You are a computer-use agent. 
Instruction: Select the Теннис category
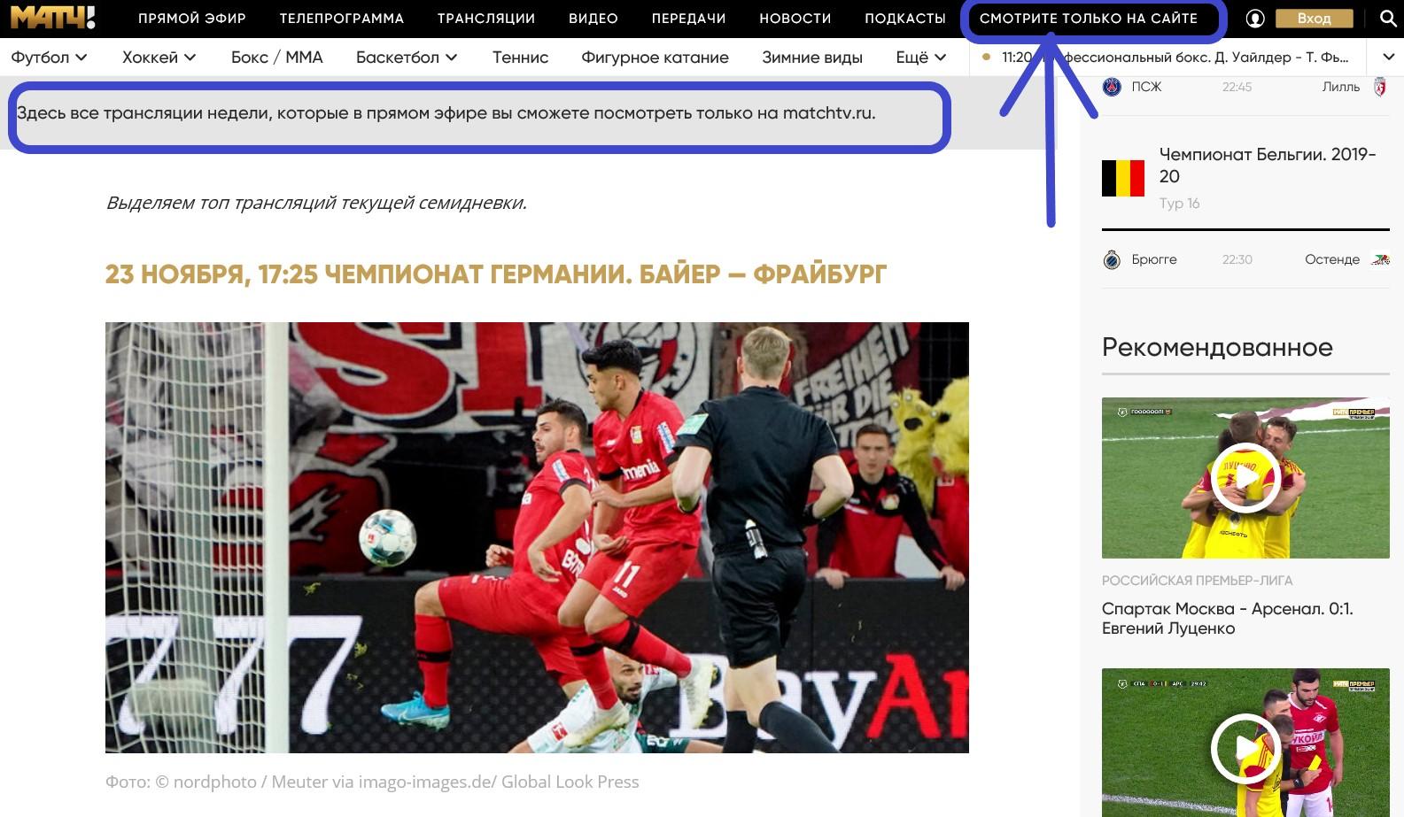click(520, 57)
